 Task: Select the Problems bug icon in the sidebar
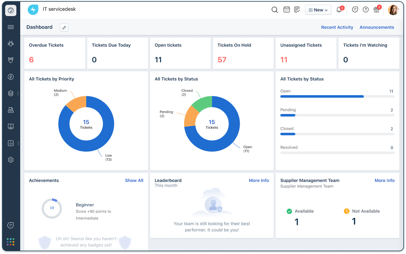(x=11, y=43)
